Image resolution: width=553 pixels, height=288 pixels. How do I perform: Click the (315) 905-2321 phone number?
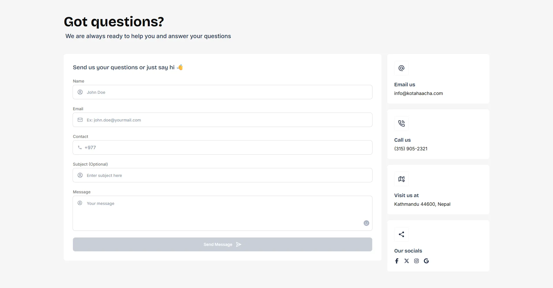[411, 149]
